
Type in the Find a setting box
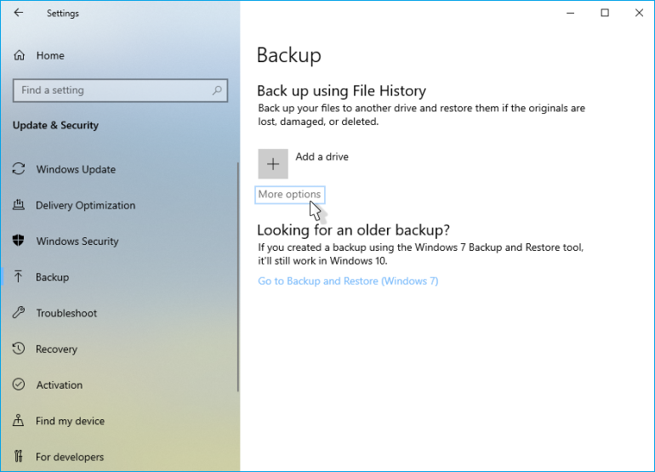(x=111, y=90)
